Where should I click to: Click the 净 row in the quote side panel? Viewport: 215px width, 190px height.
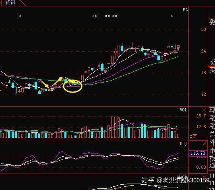tap(212, 166)
